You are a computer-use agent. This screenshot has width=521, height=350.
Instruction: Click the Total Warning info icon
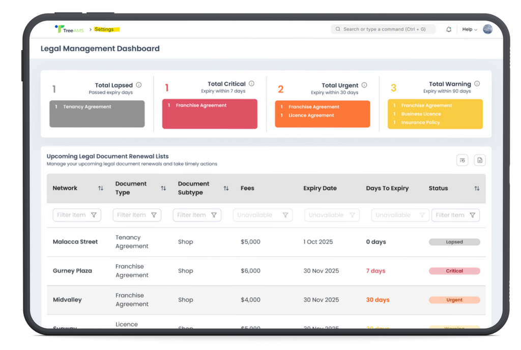(x=477, y=83)
